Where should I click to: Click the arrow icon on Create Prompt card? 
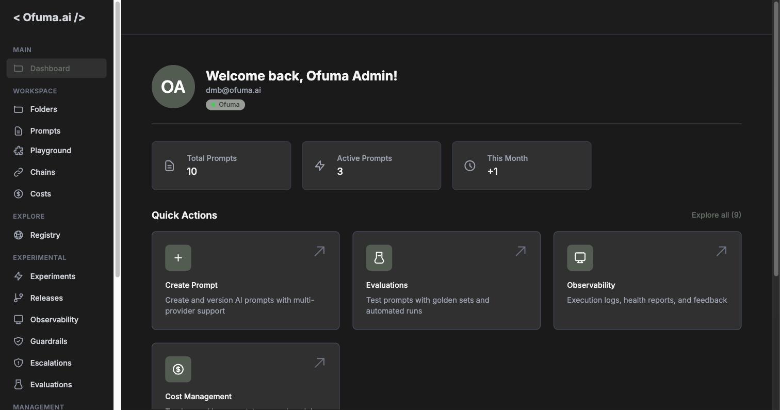click(320, 251)
